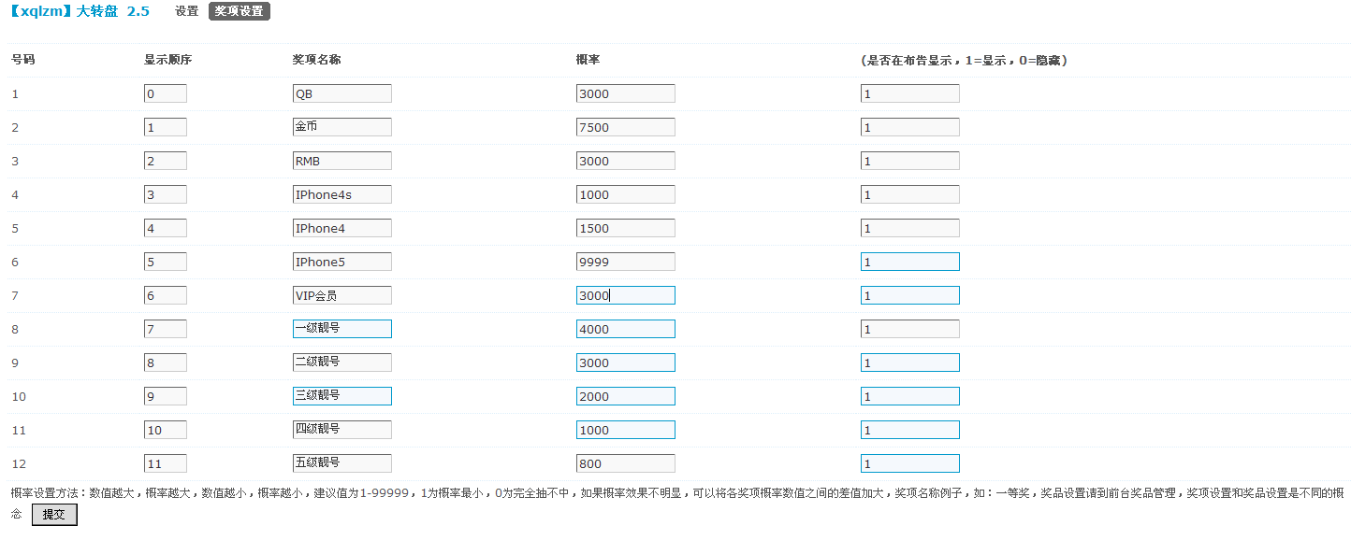Viewport: 1351px width, 540px height.
Task: Focus display order field for row 11
Action: 166,430
